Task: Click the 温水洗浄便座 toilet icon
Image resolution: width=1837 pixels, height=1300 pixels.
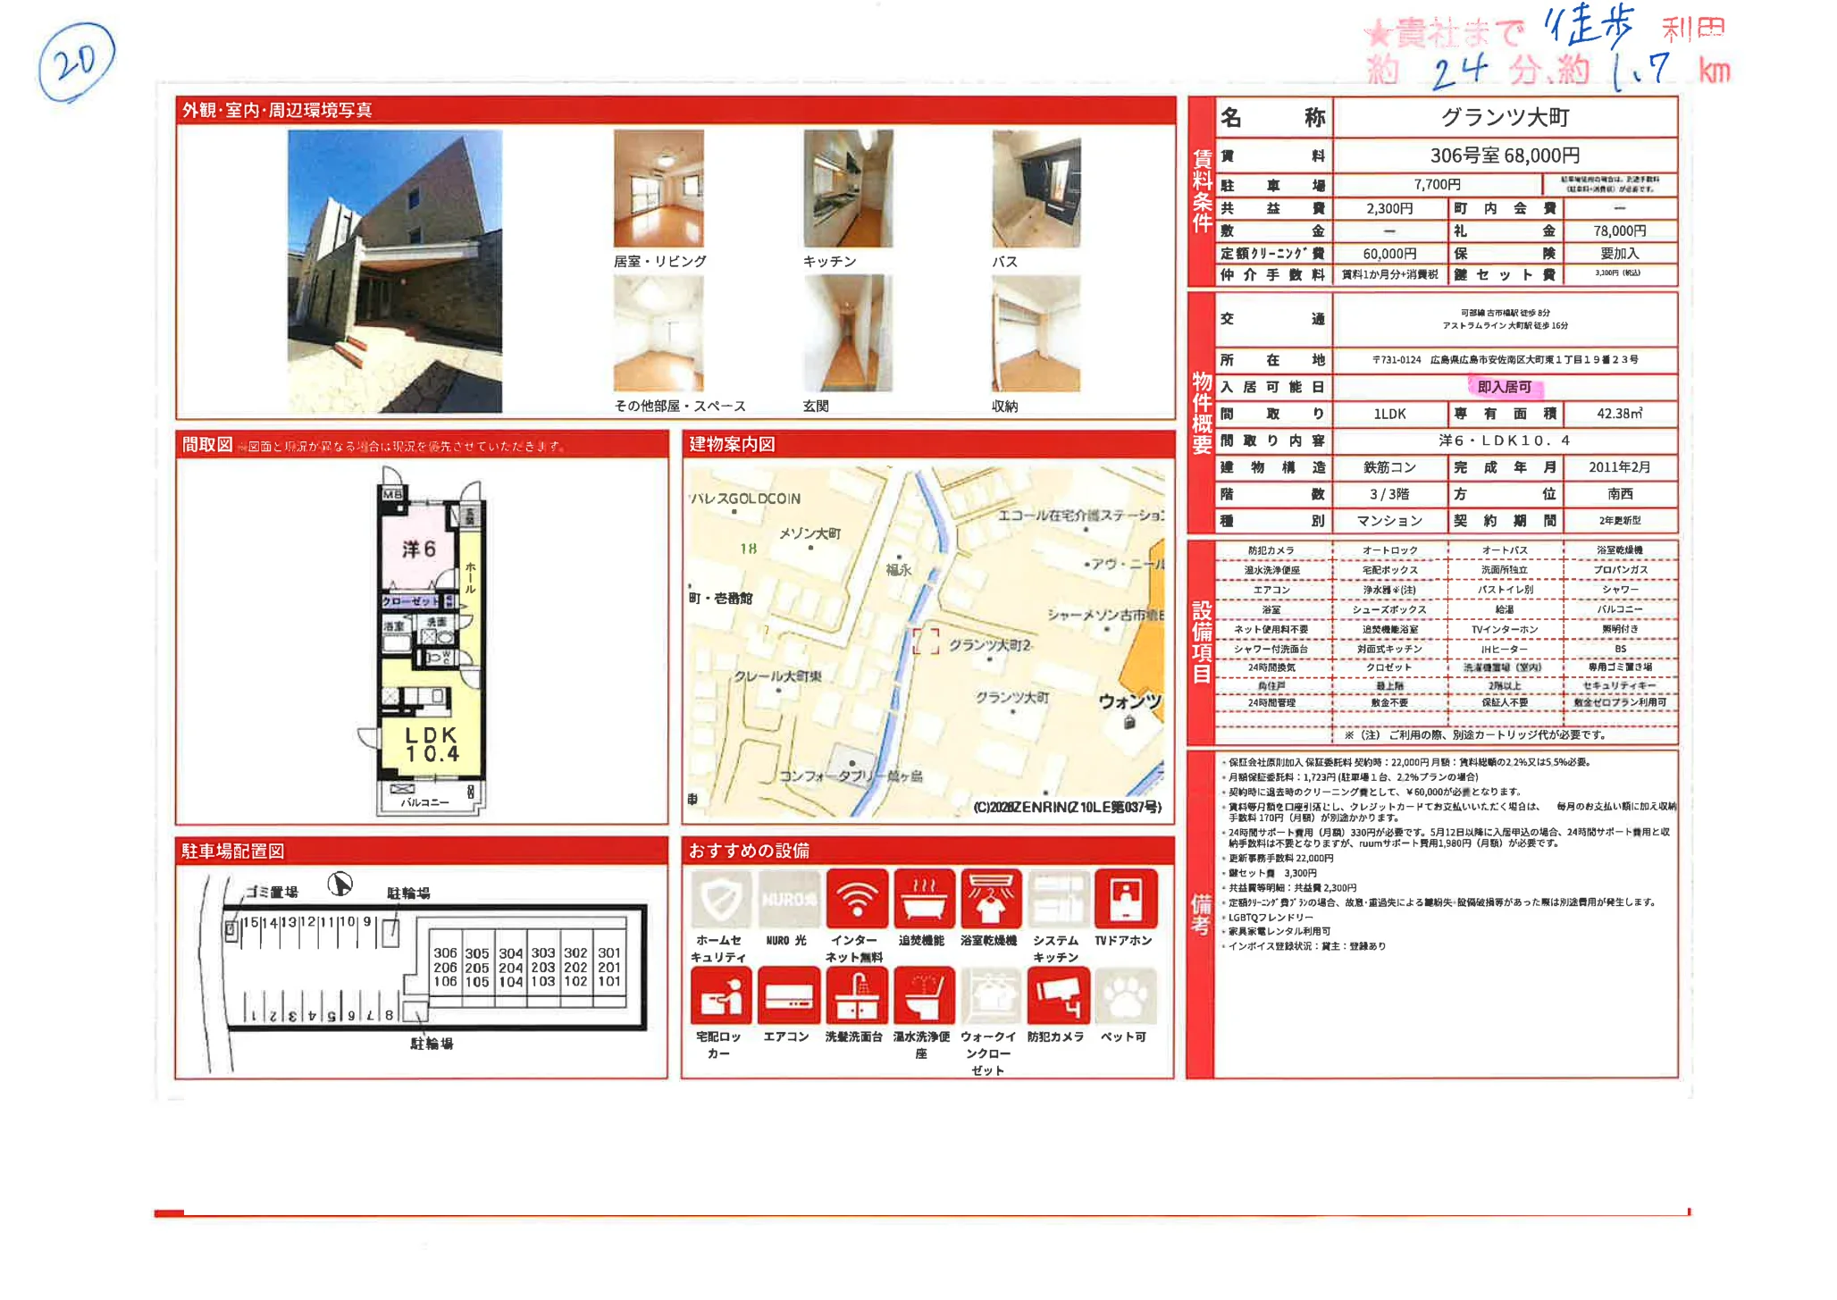Action: [923, 996]
